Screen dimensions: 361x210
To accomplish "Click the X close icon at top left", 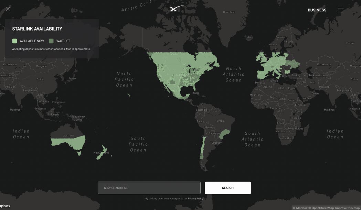I will pos(8,9).
